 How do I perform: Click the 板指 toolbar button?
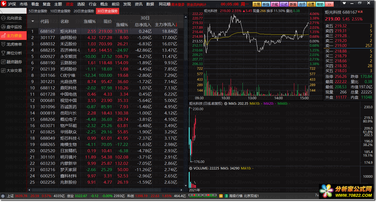[266, 4]
